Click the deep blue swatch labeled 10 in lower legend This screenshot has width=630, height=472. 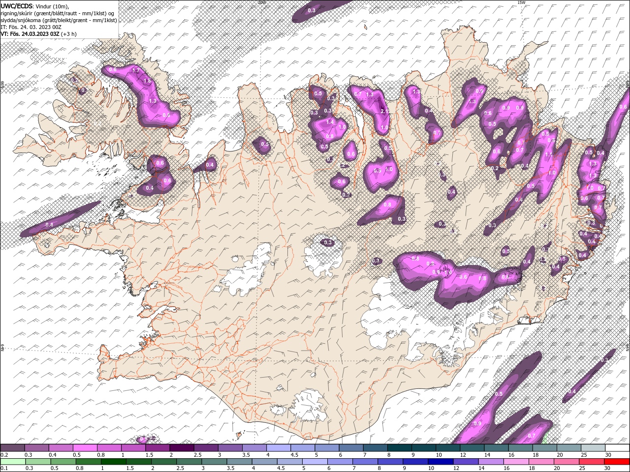pyautogui.click(x=440, y=462)
